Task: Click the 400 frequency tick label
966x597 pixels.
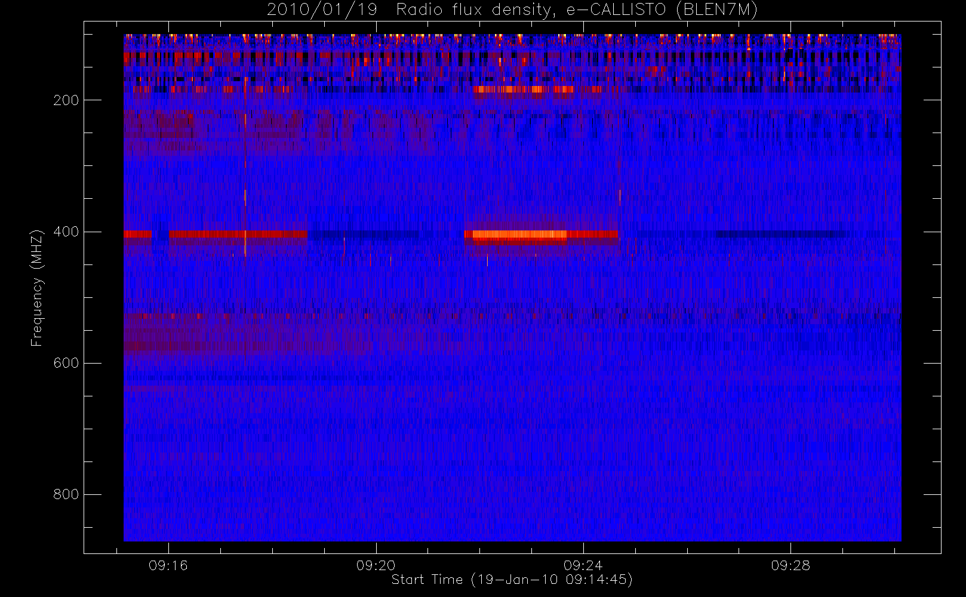Action: pyautogui.click(x=66, y=232)
